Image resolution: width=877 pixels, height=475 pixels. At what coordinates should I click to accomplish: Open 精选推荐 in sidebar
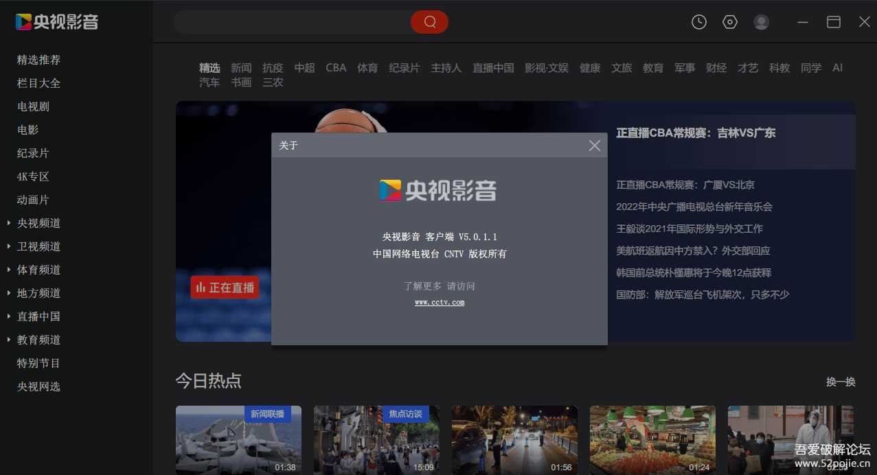[38, 60]
